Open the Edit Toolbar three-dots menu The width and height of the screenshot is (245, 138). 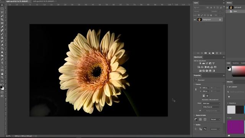tap(2, 81)
